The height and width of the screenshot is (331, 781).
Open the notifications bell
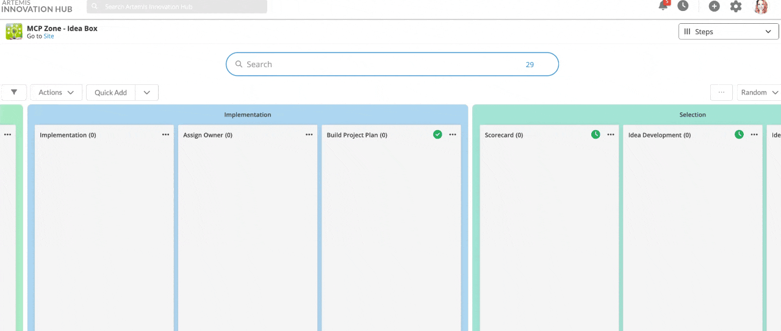click(663, 6)
